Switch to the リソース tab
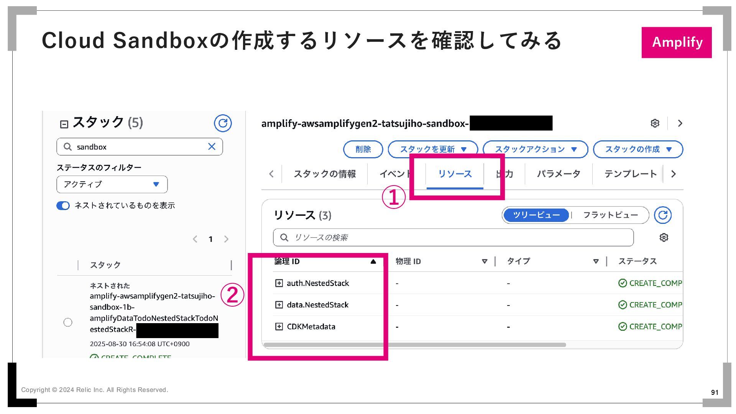The image size is (736, 414). click(x=455, y=174)
